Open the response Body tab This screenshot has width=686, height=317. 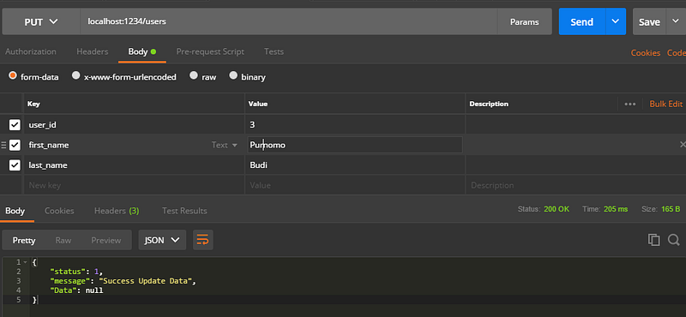pyautogui.click(x=15, y=211)
